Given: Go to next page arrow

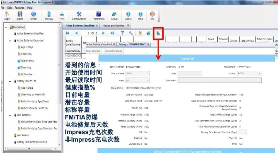Looking at the screenshot, I should click(x=103, y=33).
